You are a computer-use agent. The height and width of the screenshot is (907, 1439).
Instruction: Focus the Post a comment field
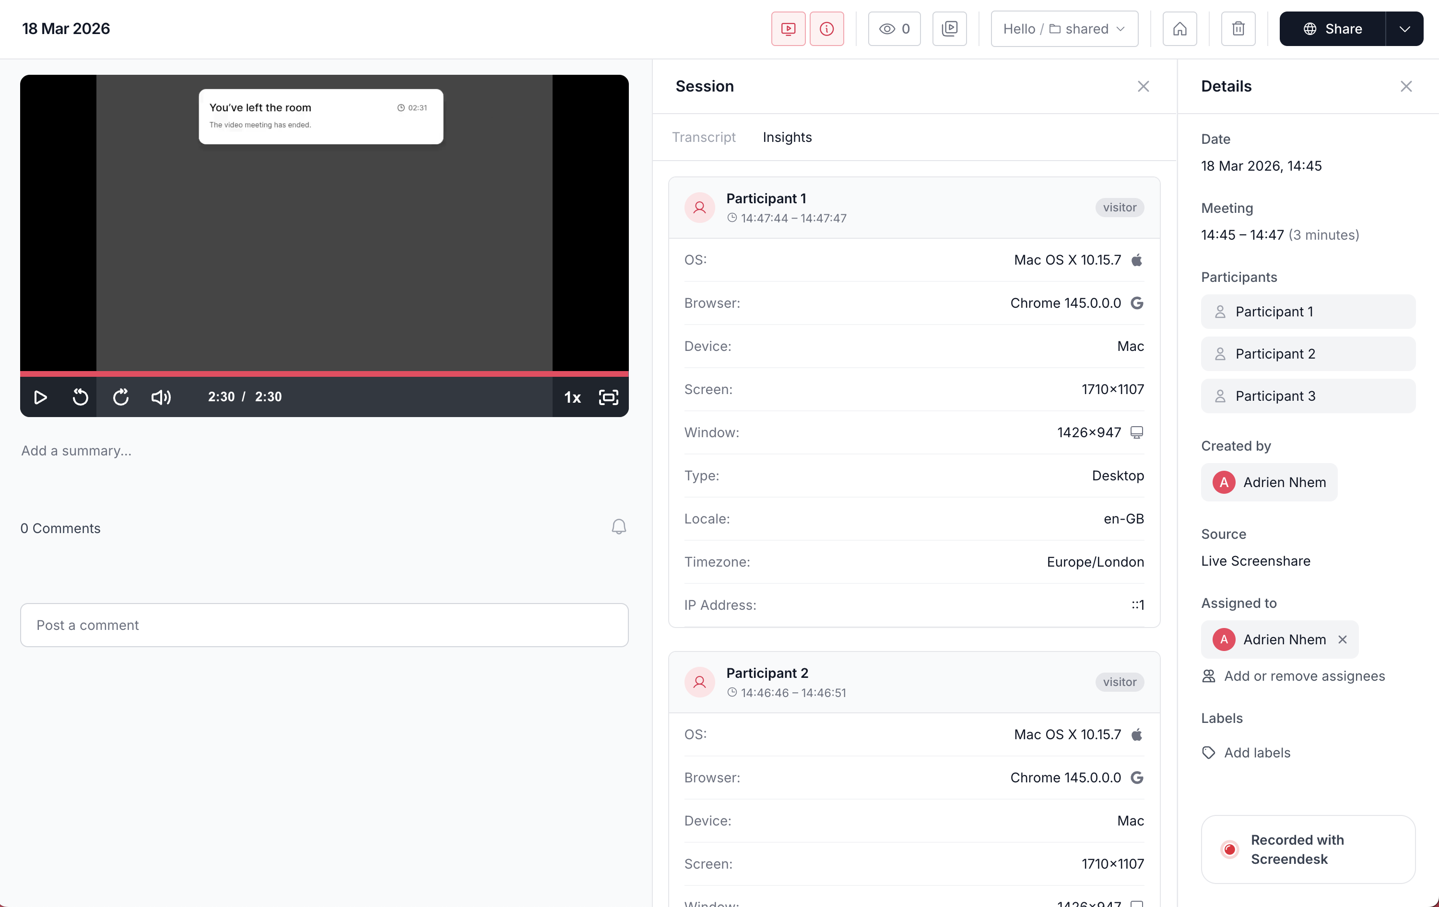[324, 625]
